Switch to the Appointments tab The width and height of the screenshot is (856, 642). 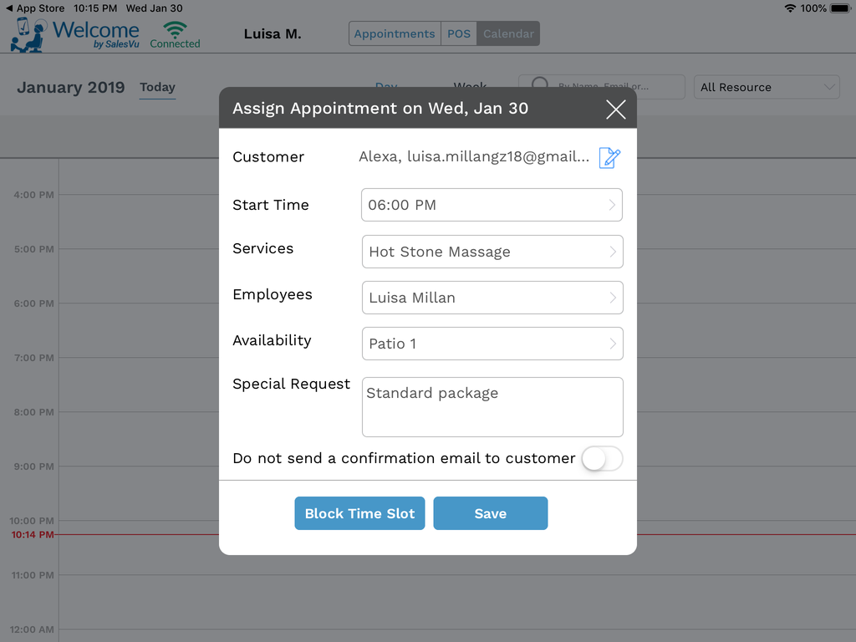pyautogui.click(x=395, y=33)
